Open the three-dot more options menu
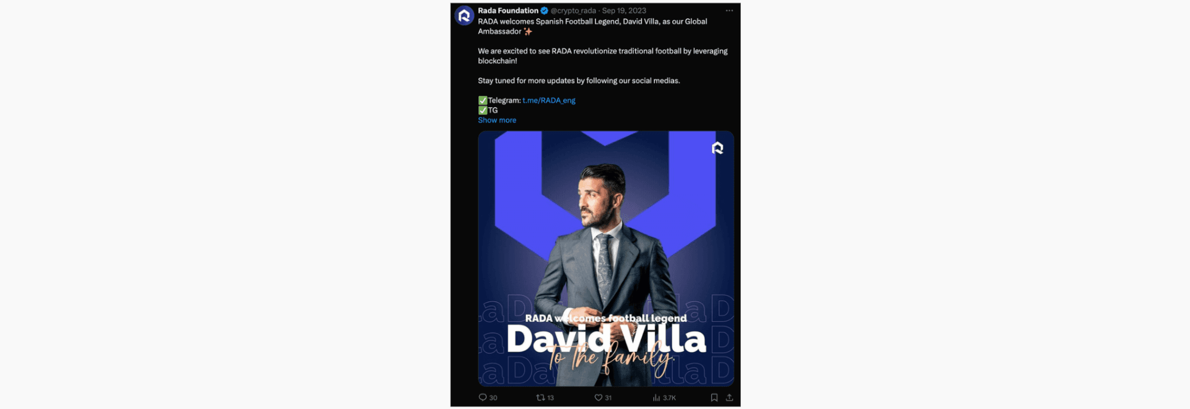This screenshot has height=409, width=1190. click(729, 10)
